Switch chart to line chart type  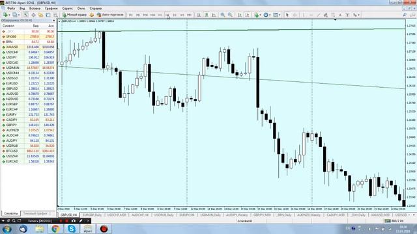[x=214, y=15]
